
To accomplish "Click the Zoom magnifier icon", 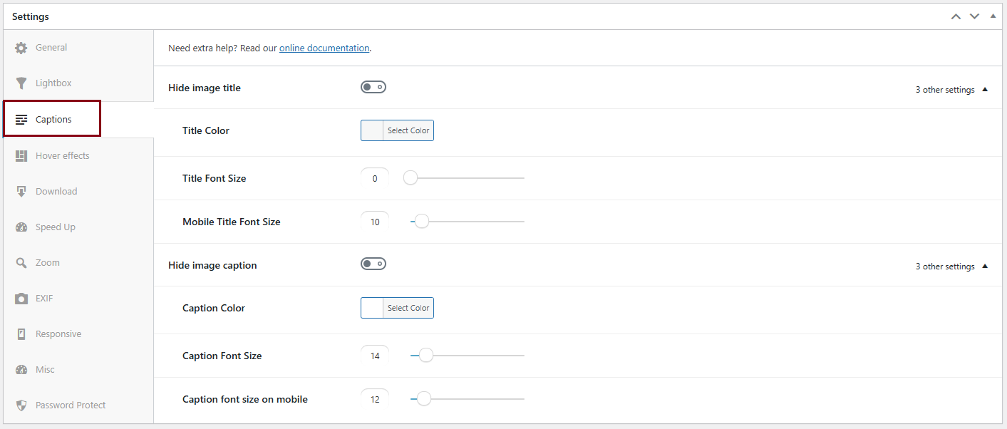I will point(21,263).
